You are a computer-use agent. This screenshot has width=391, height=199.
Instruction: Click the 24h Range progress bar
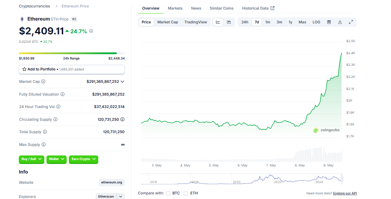pos(72,53)
